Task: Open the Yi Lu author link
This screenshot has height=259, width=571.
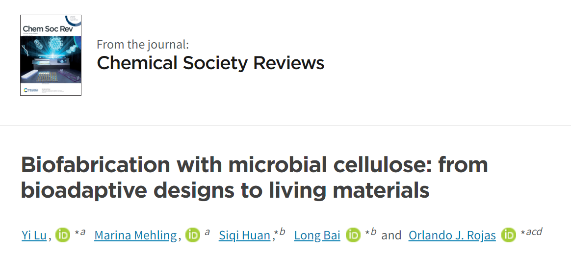Action: [34, 235]
